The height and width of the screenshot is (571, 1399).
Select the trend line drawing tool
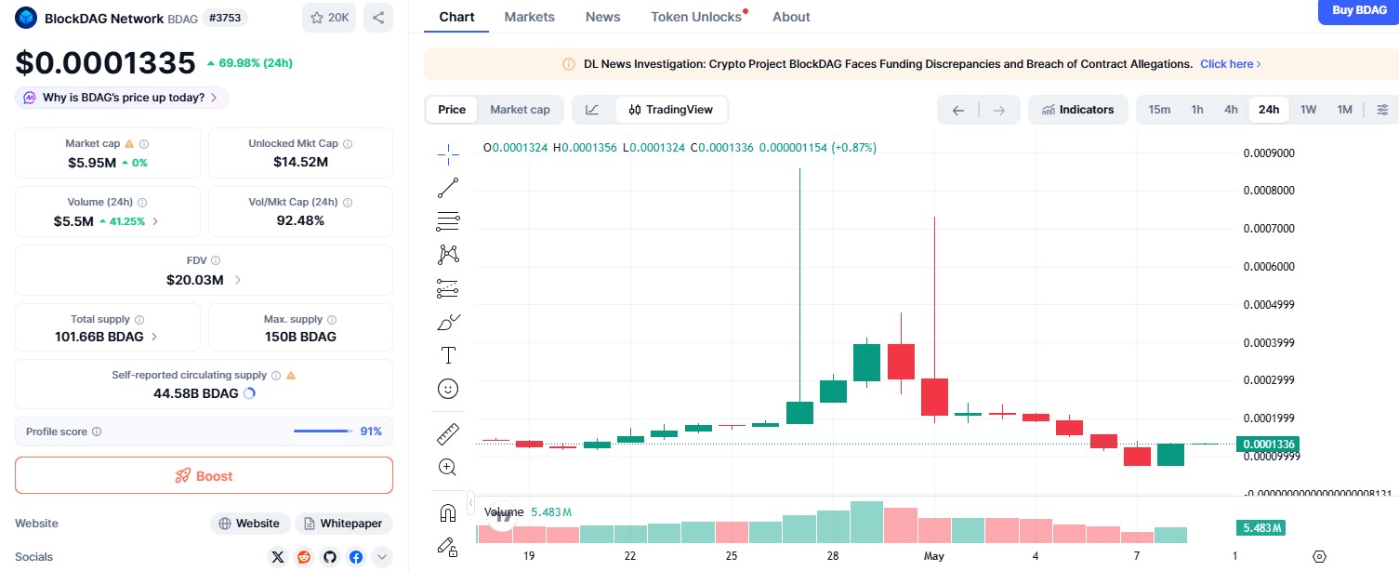(448, 188)
